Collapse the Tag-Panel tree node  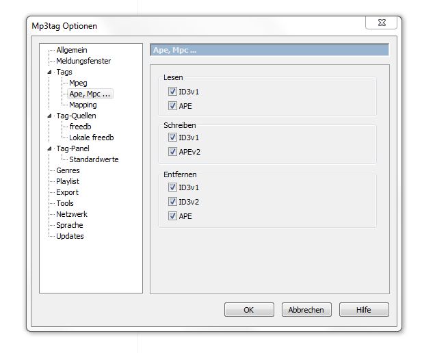pyautogui.click(x=49, y=148)
